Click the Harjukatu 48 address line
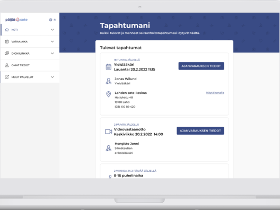 pos(124,98)
